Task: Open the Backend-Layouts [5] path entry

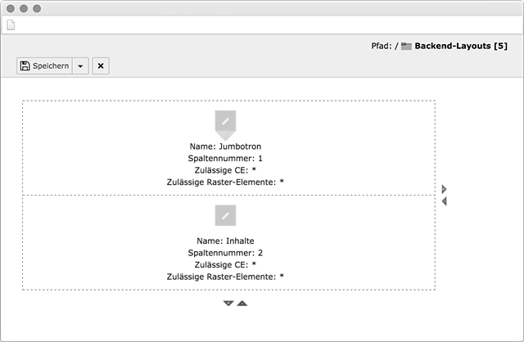Action: [461, 46]
